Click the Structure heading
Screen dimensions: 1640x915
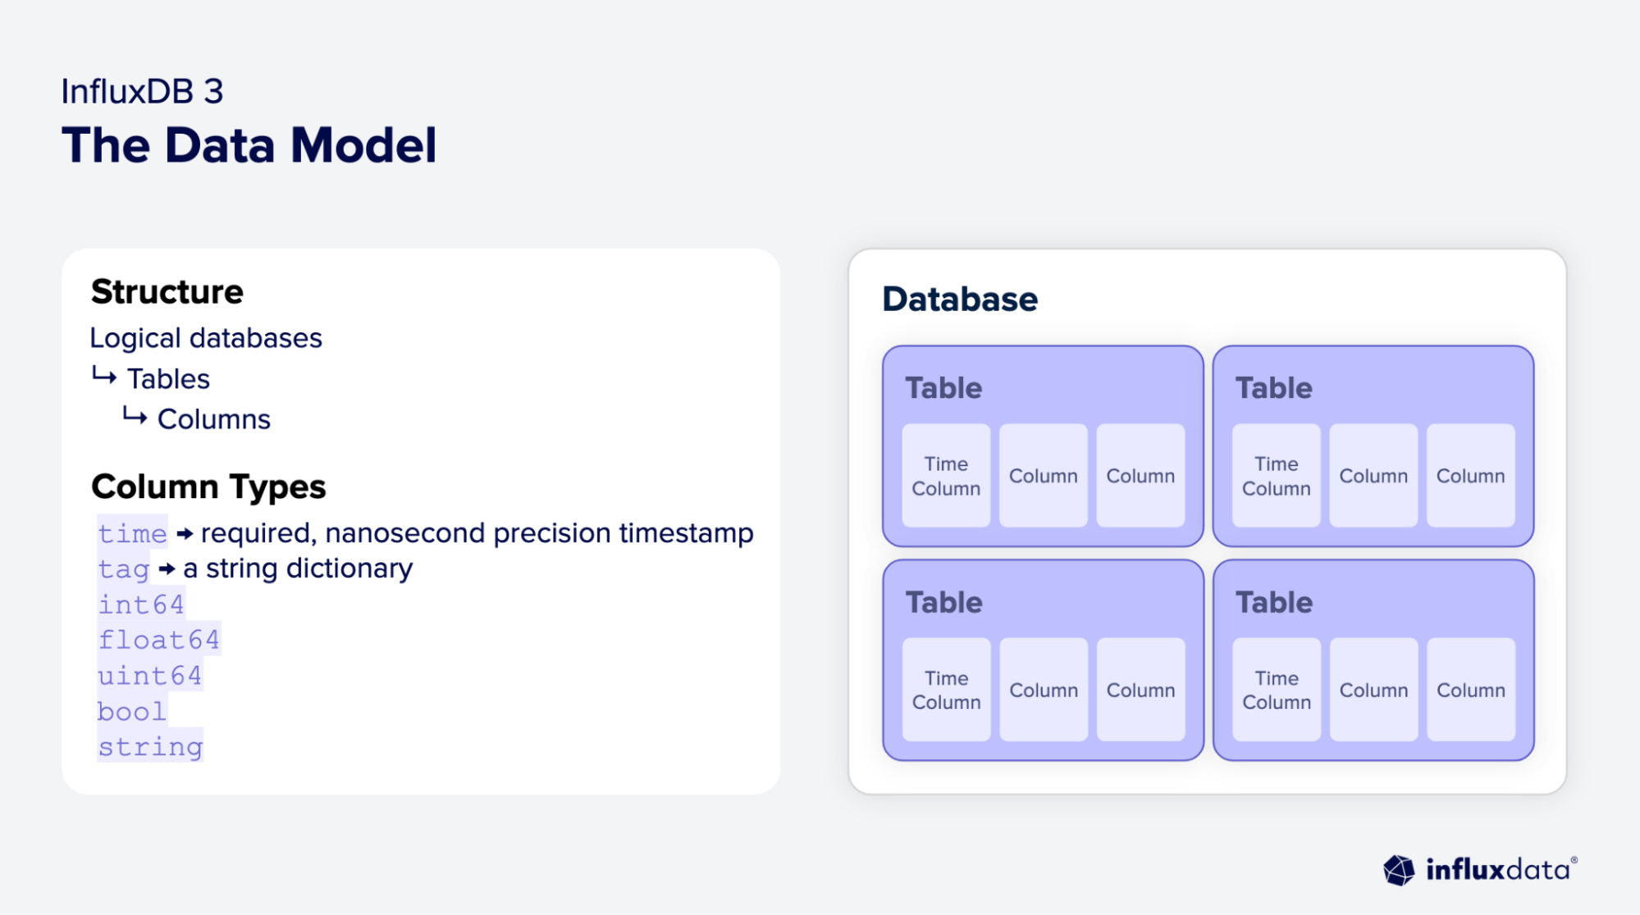click(x=167, y=292)
